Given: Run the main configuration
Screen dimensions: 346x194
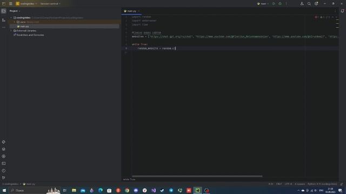Looking at the screenshot, I should [274, 4].
